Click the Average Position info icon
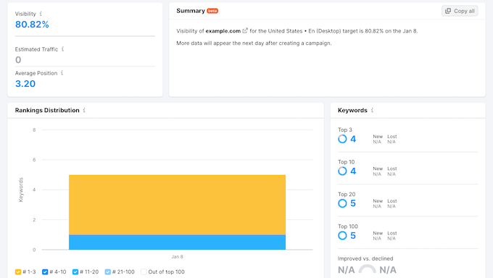Screen dimensions: 493x278 (x=62, y=73)
